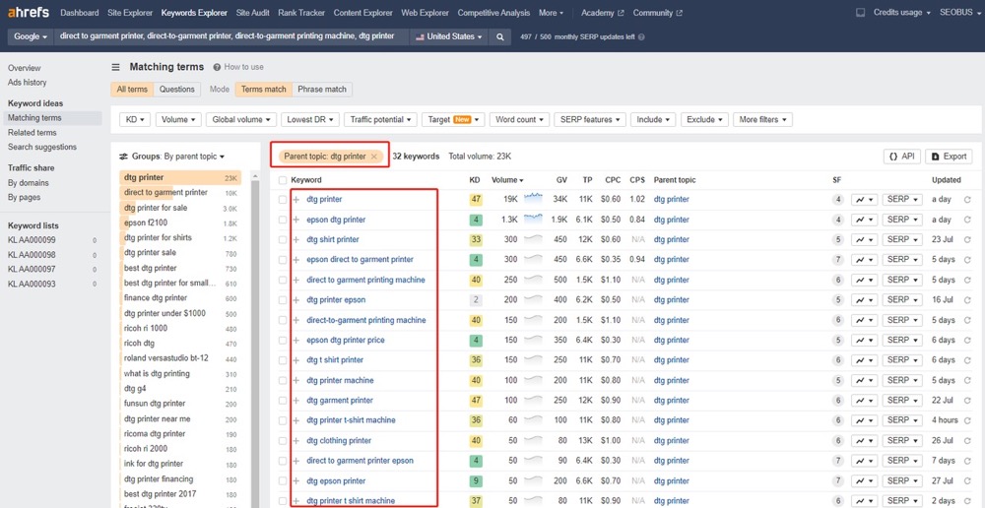Open SERP dropdown for dtg printer row

(902, 200)
